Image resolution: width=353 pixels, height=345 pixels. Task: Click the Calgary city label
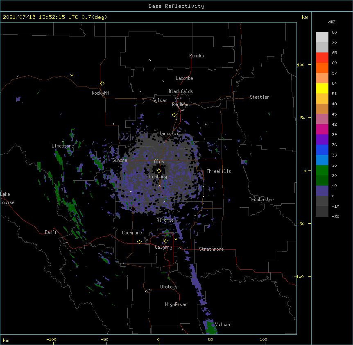163,247
